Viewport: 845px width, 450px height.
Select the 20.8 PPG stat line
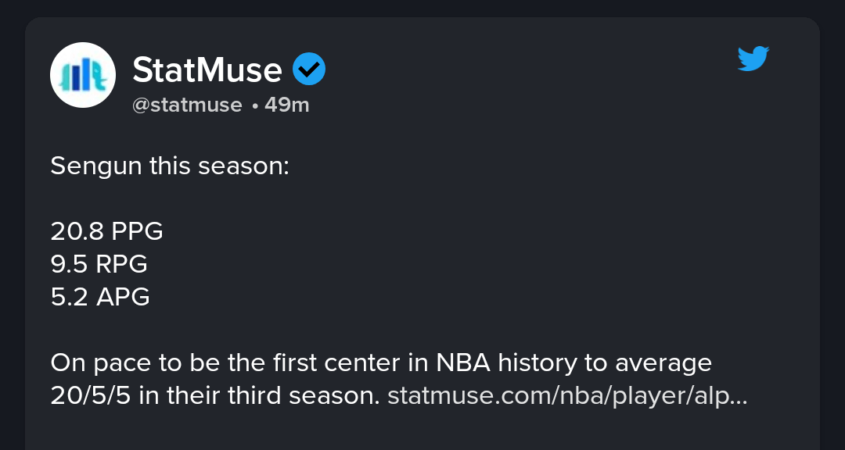[x=107, y=231]
